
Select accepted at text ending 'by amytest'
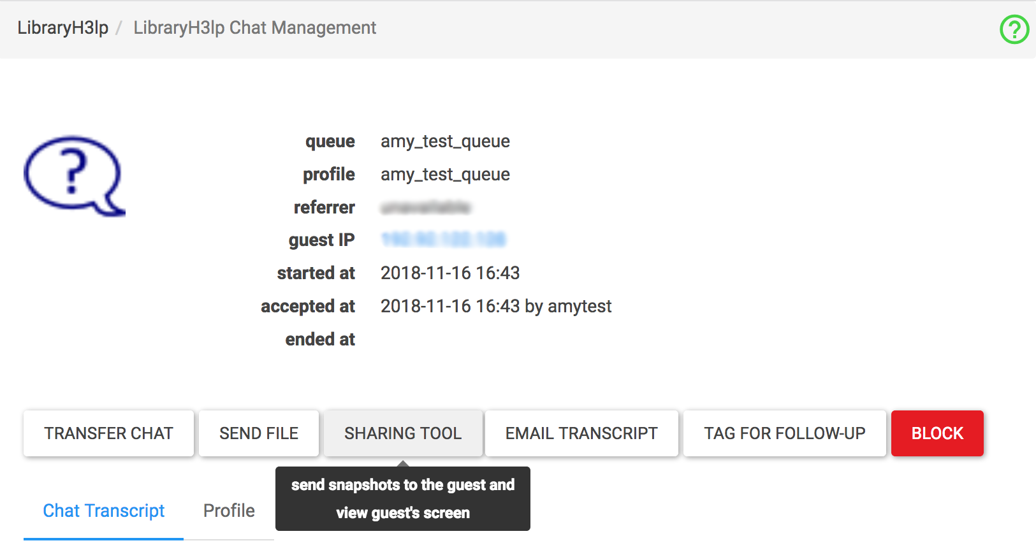(496, 307)
